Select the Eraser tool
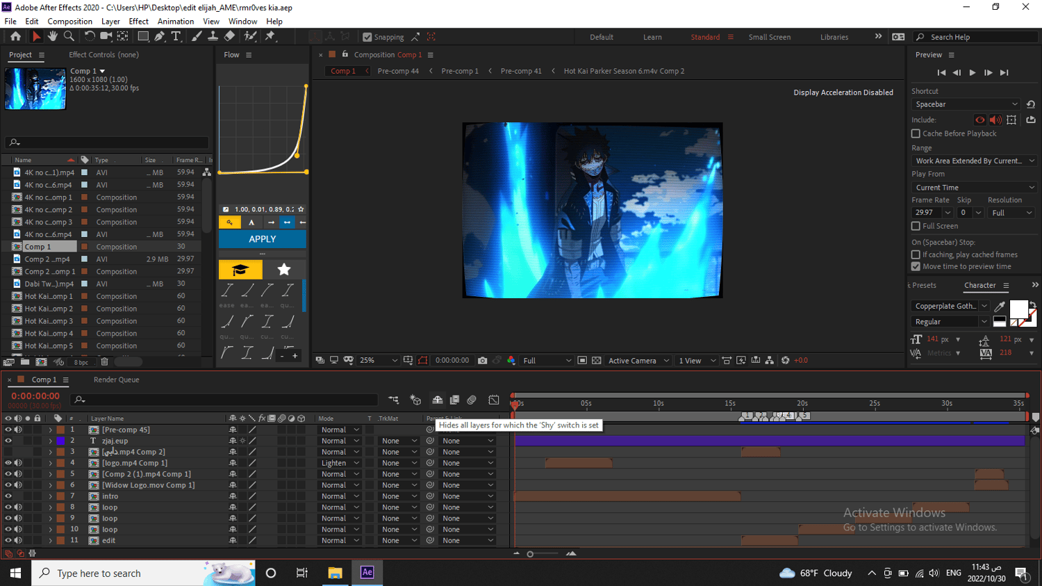1042x586 pixels. [x=229, y=36]
